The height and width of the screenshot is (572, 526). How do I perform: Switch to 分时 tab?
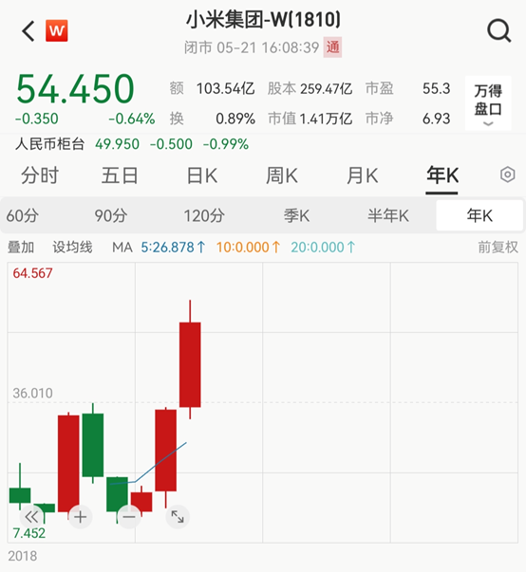tap(40, 175)
